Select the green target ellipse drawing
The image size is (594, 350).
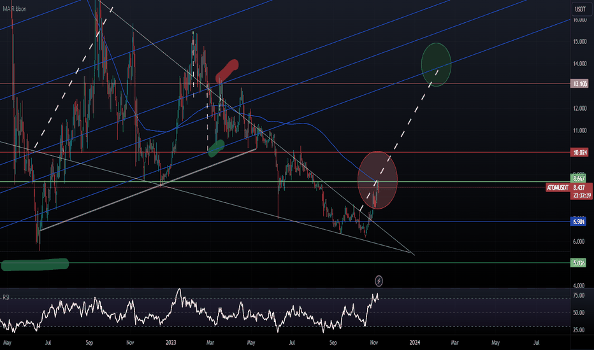click(x=436, y=65)
